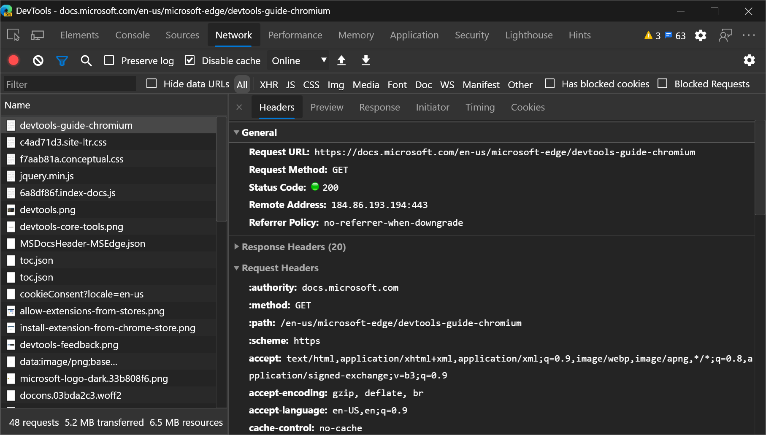
Task: Collapse the General section
Action: tap(236, 132)
